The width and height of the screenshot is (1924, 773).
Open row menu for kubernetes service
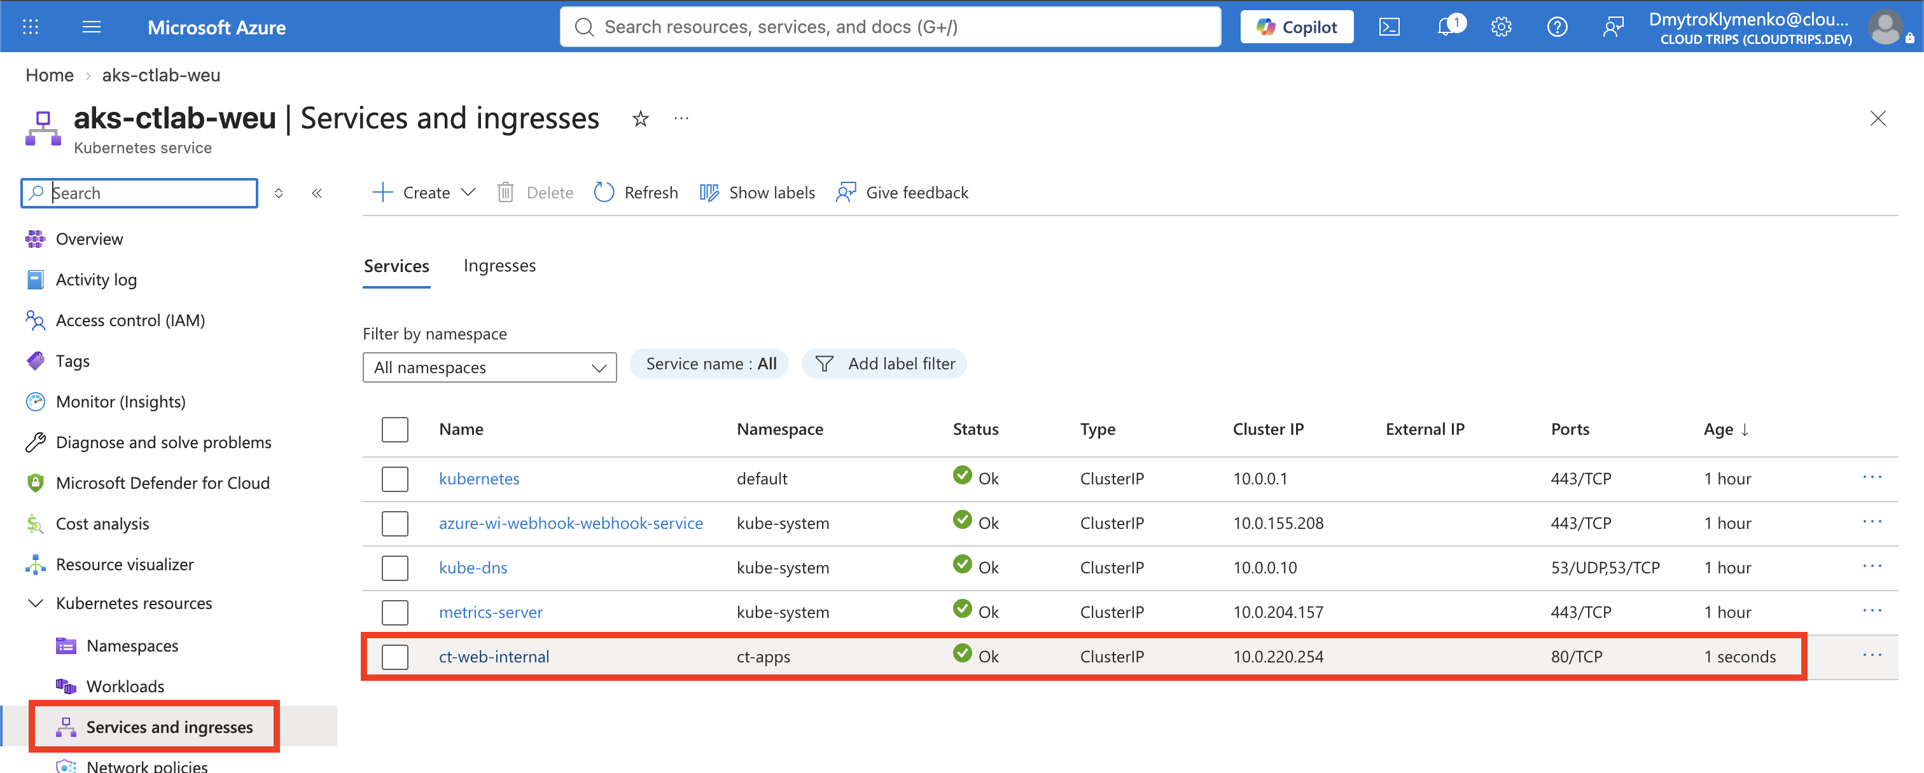(x=1872, y=477)
